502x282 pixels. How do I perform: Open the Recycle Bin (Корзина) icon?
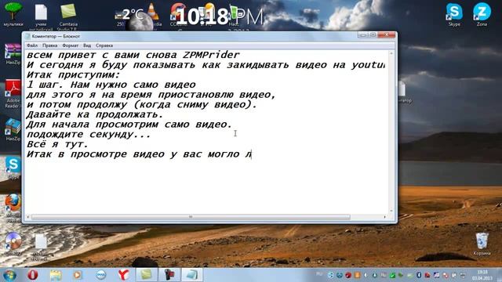(482, 244)
